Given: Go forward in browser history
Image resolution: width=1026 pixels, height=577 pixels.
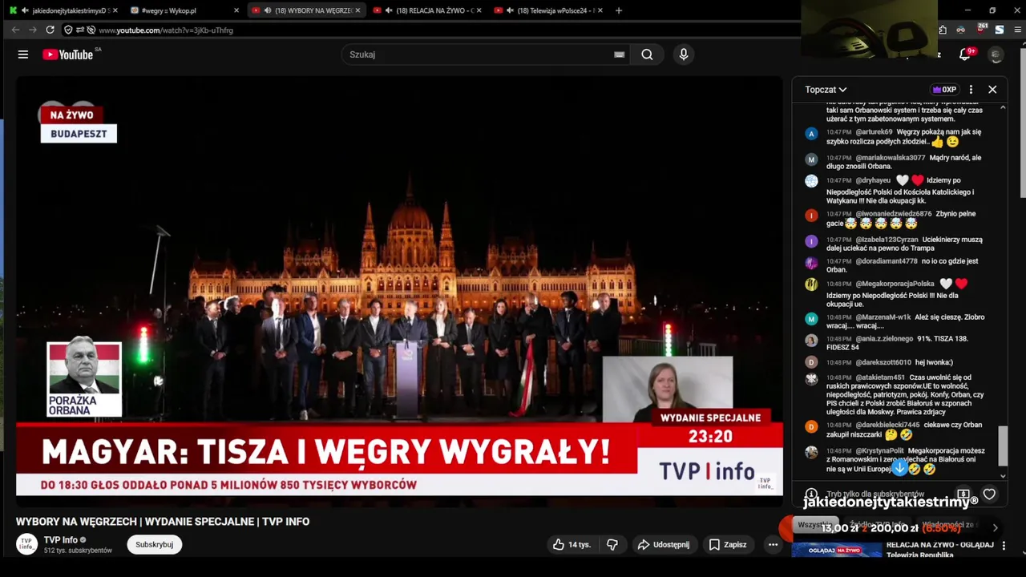Looking at the screenshot, I should [33, 30].
